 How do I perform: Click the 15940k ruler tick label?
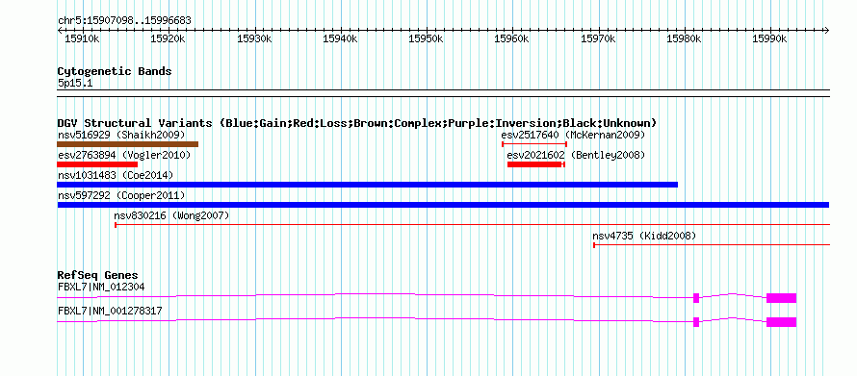click(x=340, y=38)
